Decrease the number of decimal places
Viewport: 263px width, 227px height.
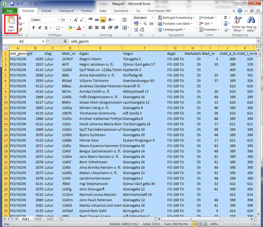point(142,30)
